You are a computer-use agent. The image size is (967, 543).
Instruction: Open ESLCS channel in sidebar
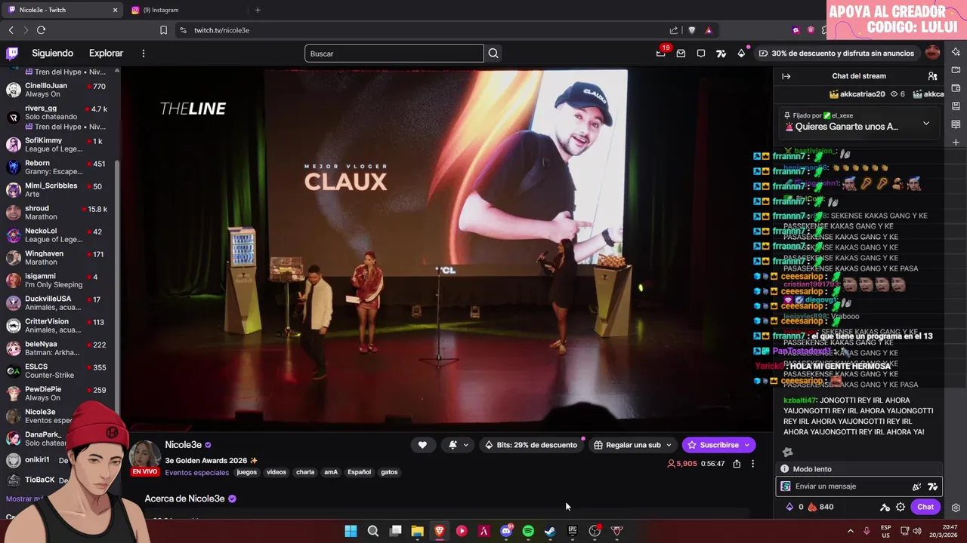[x=60, y=371]
